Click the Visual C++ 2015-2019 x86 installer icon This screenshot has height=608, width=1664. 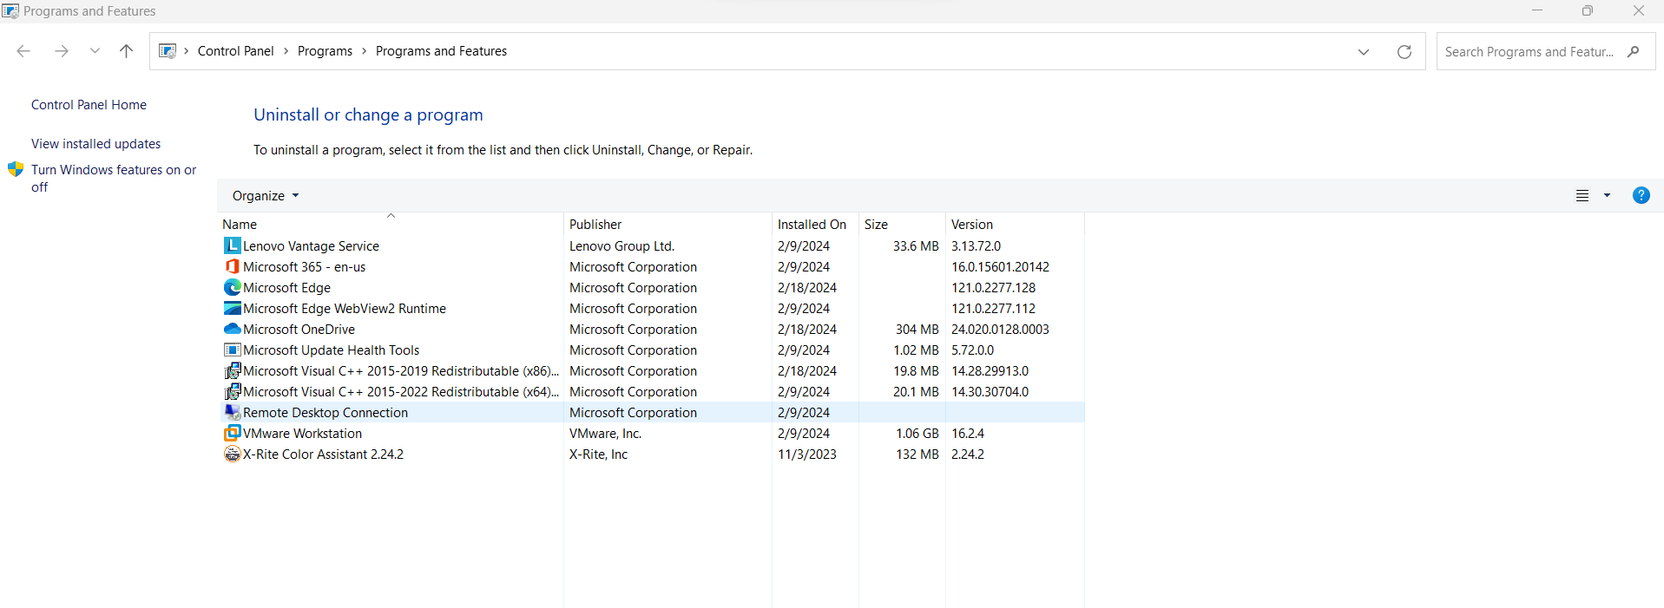tap(232, 370)
